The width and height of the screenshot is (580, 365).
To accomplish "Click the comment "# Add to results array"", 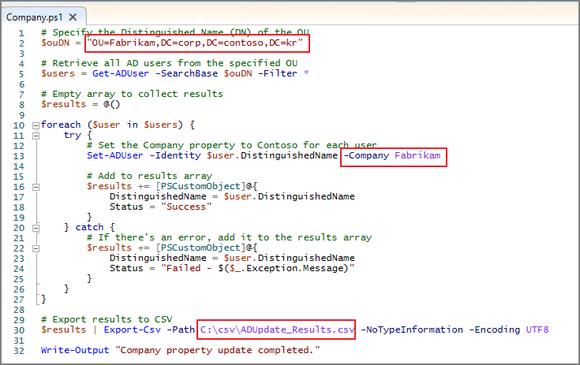I will (x=149, y=176).
